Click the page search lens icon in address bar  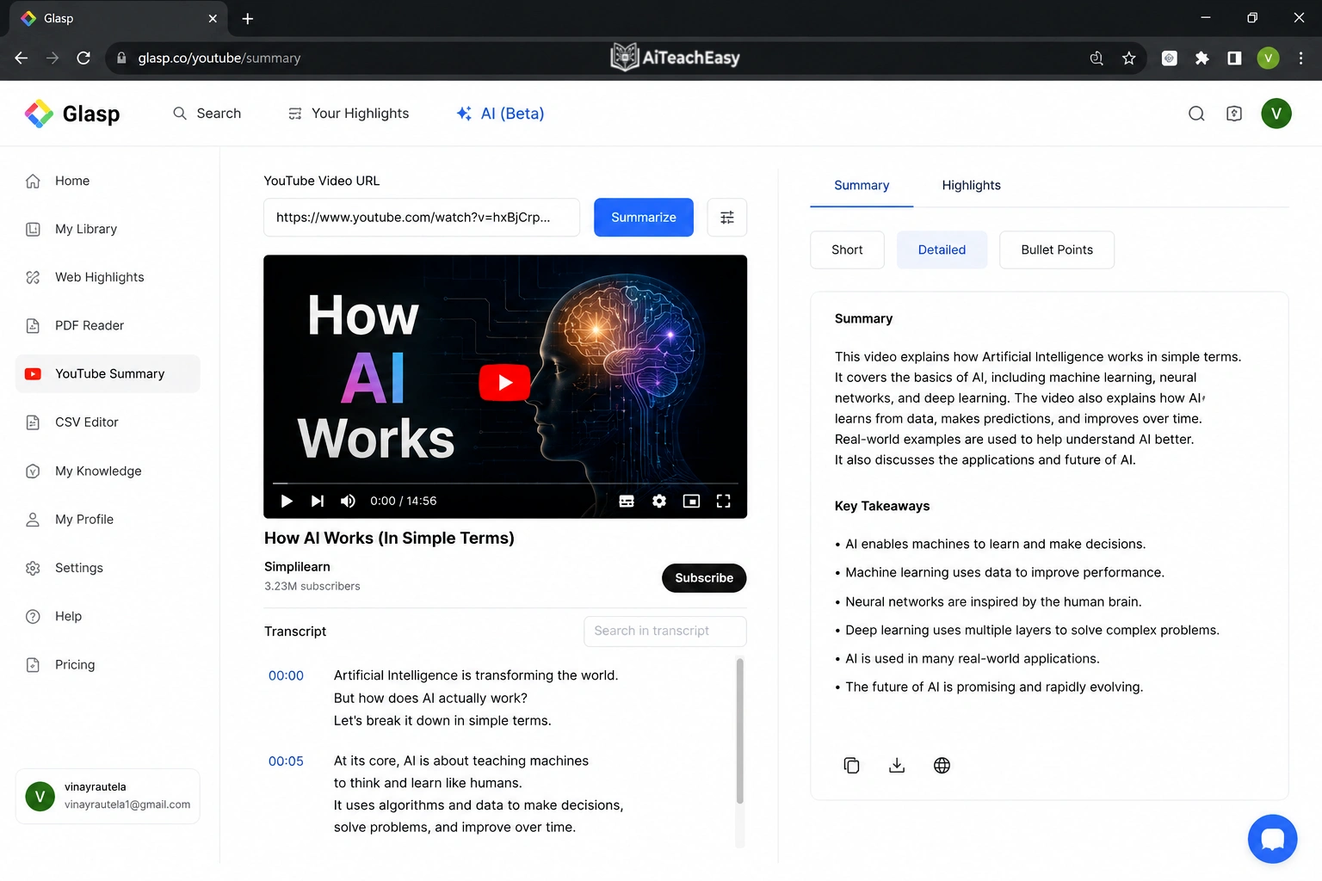click(1097, 58)
